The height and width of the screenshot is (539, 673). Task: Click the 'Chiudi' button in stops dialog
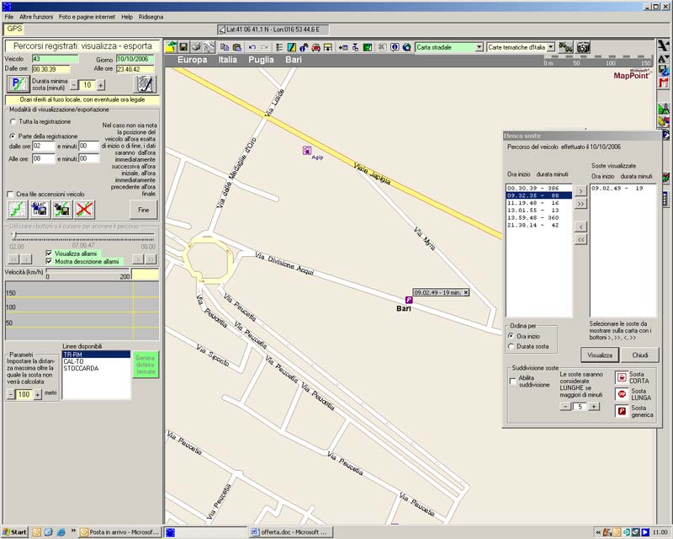tap(640, 355)
